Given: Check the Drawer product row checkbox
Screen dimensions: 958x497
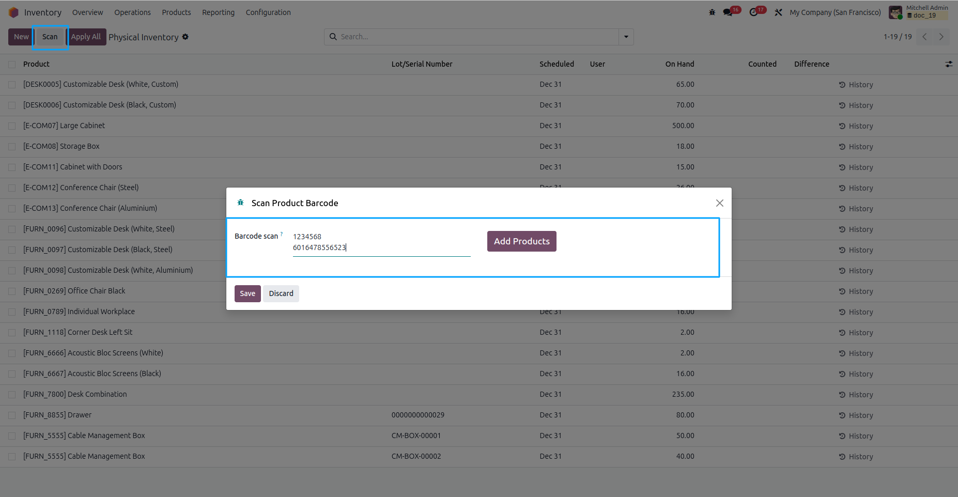Looking at the screenshot, I should coord(12,415).
